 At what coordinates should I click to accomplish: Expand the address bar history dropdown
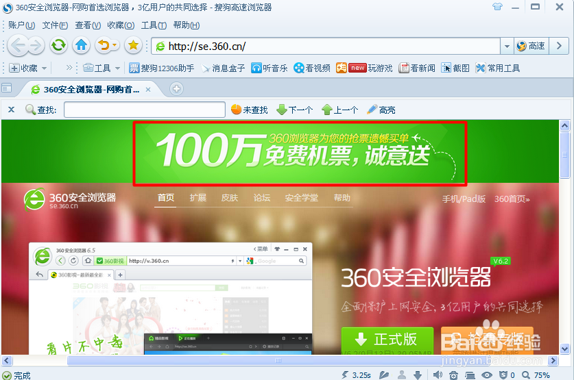507,46
